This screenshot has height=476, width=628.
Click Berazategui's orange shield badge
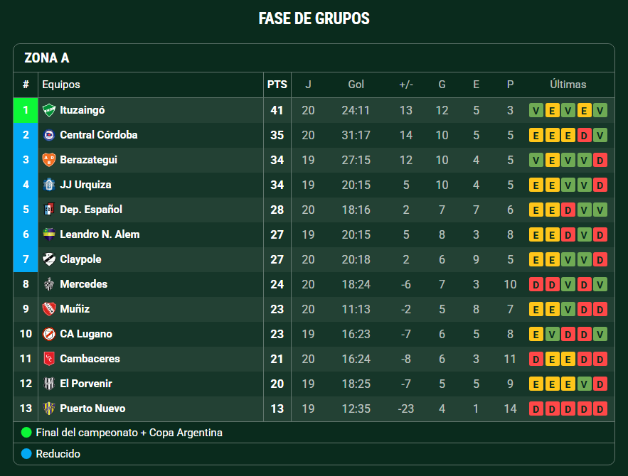(x=49, y=160)
